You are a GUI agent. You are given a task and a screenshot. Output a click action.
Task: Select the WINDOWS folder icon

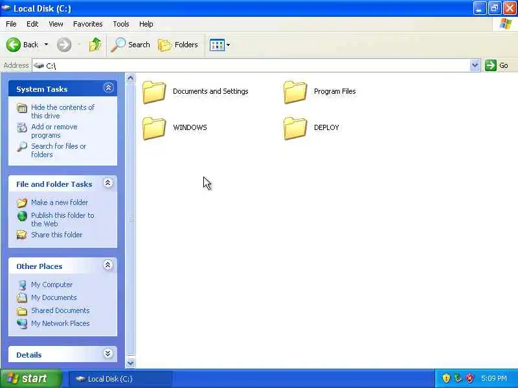click(x=154, y=128)
